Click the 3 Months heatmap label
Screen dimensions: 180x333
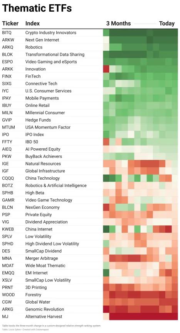pyautogui.click(x=118, y=23)
